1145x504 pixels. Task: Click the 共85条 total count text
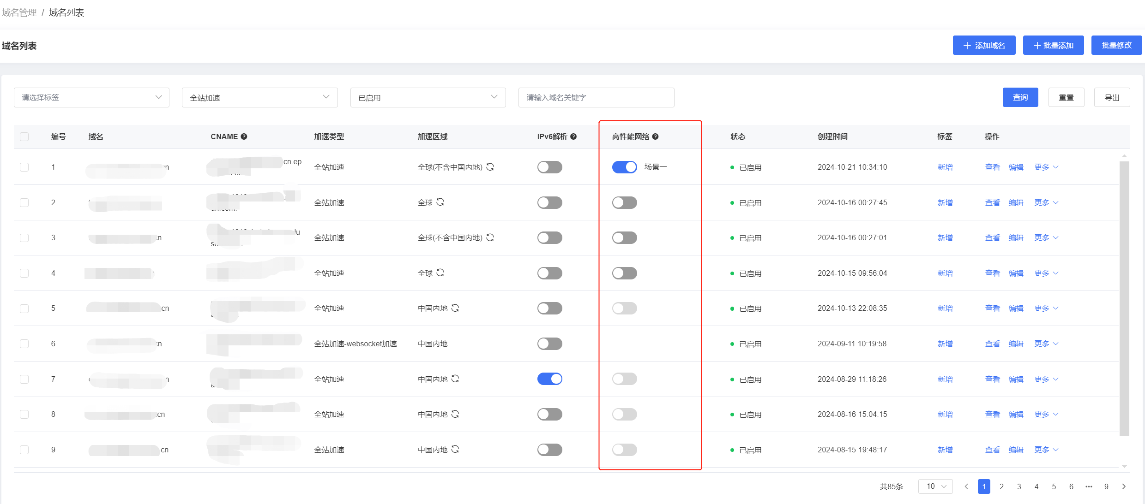click(891, 486)
